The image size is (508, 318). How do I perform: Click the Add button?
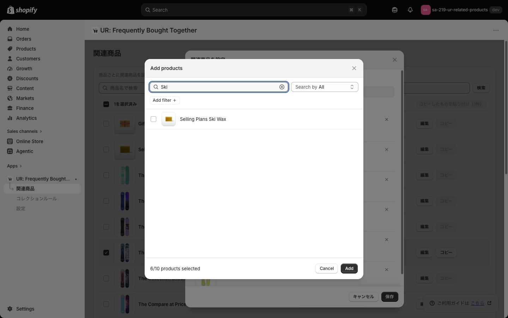coord(349,269)
